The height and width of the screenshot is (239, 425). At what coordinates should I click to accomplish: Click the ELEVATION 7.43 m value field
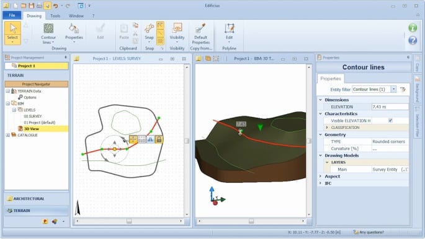point(390,106)
